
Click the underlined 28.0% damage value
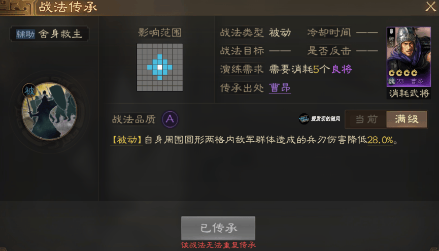coord(380,140)
